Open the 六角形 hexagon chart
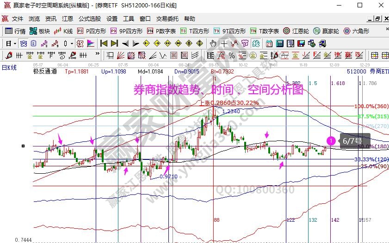 coord(356,31)
